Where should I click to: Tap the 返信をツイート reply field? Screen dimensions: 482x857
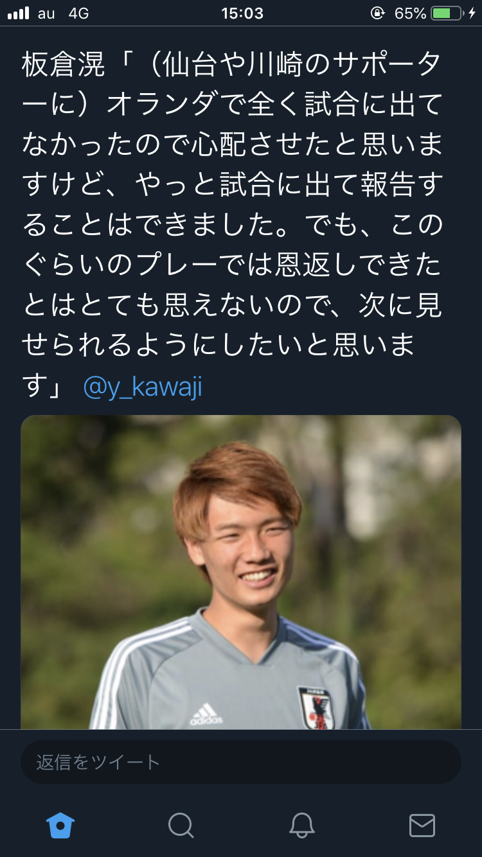[241, 762]
